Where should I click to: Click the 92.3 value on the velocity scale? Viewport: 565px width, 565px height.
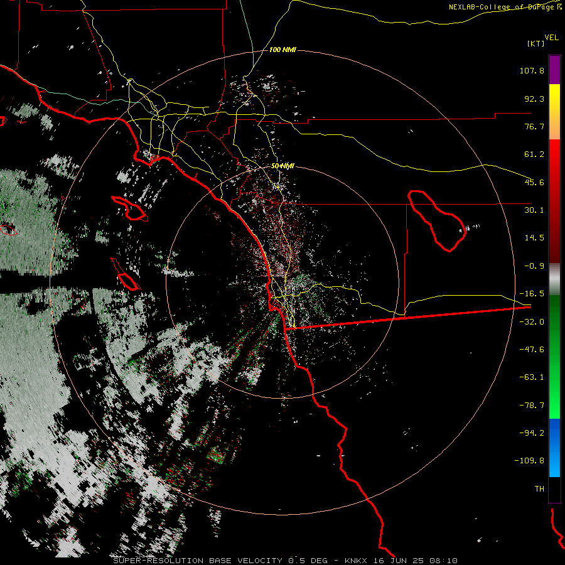tap(534, 99)
